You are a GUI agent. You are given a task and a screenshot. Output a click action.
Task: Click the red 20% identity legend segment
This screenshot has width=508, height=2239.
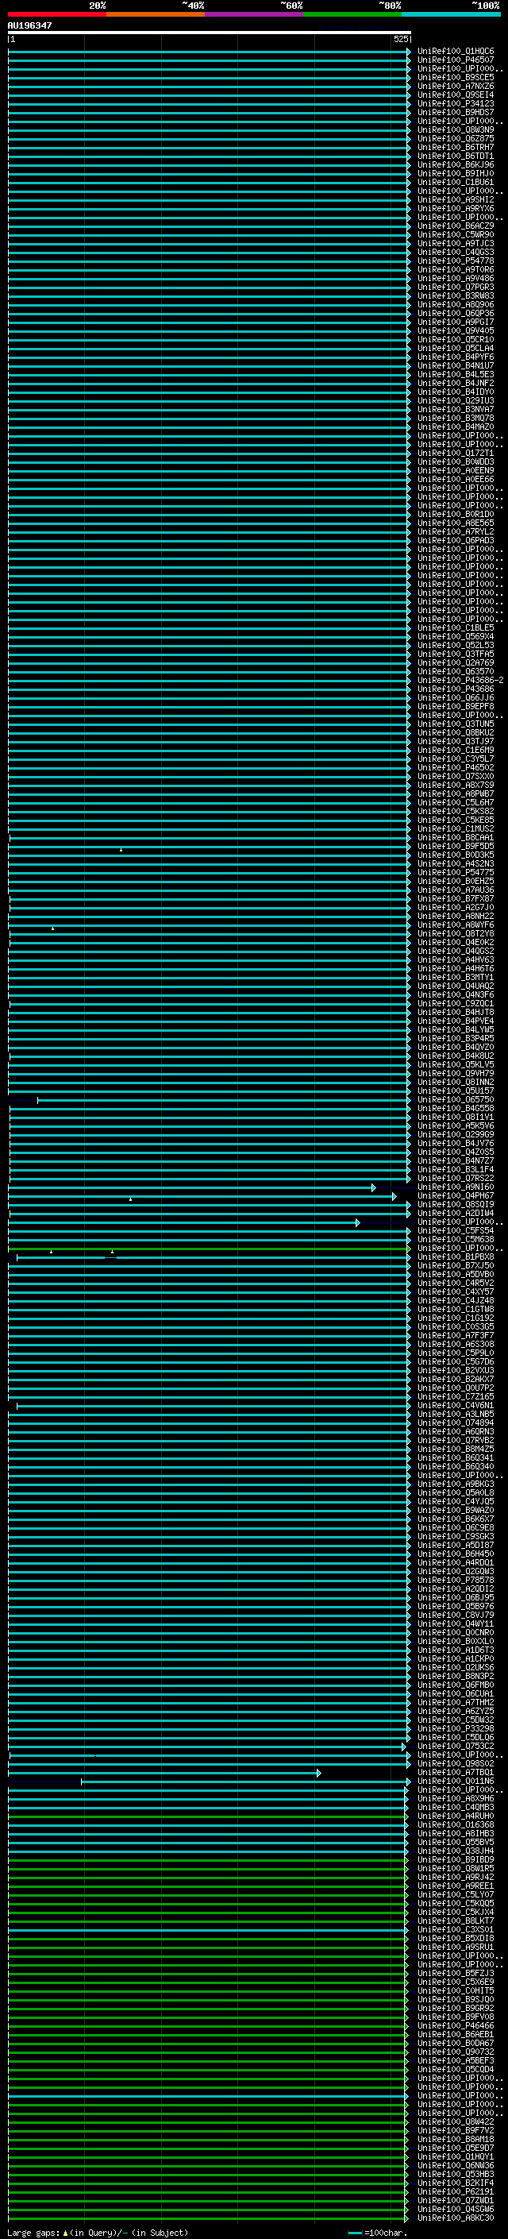tap(56, 14)
